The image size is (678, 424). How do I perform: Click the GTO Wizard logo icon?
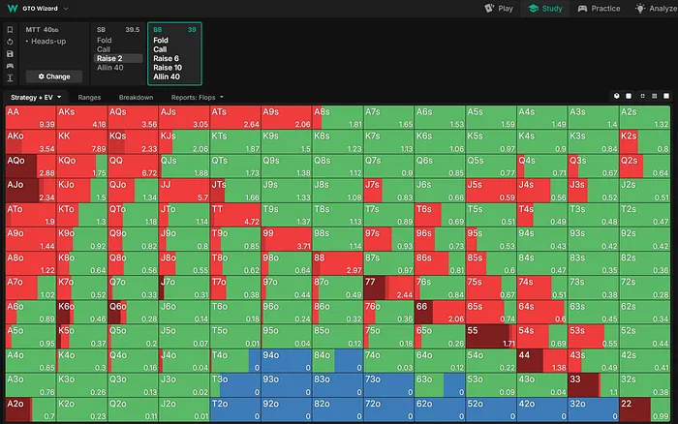tap(11, 8)
